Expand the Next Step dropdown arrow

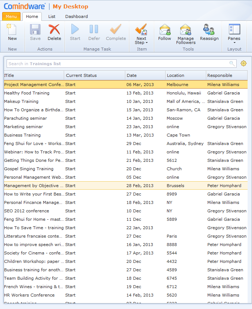(x=147, y=43)
